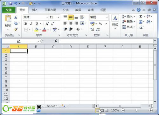Click the Format Painter brush icon
Viewport: 159px width, 115px height.
coord(16,29)
